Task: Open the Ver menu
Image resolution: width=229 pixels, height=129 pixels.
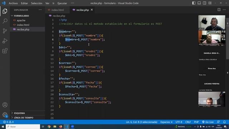Action: (x=47, y=3)
